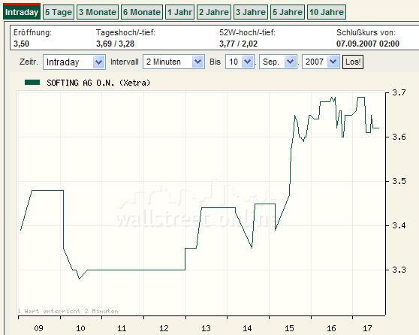
Task: Select the 3 Monate tab
Action: [98, 12]
